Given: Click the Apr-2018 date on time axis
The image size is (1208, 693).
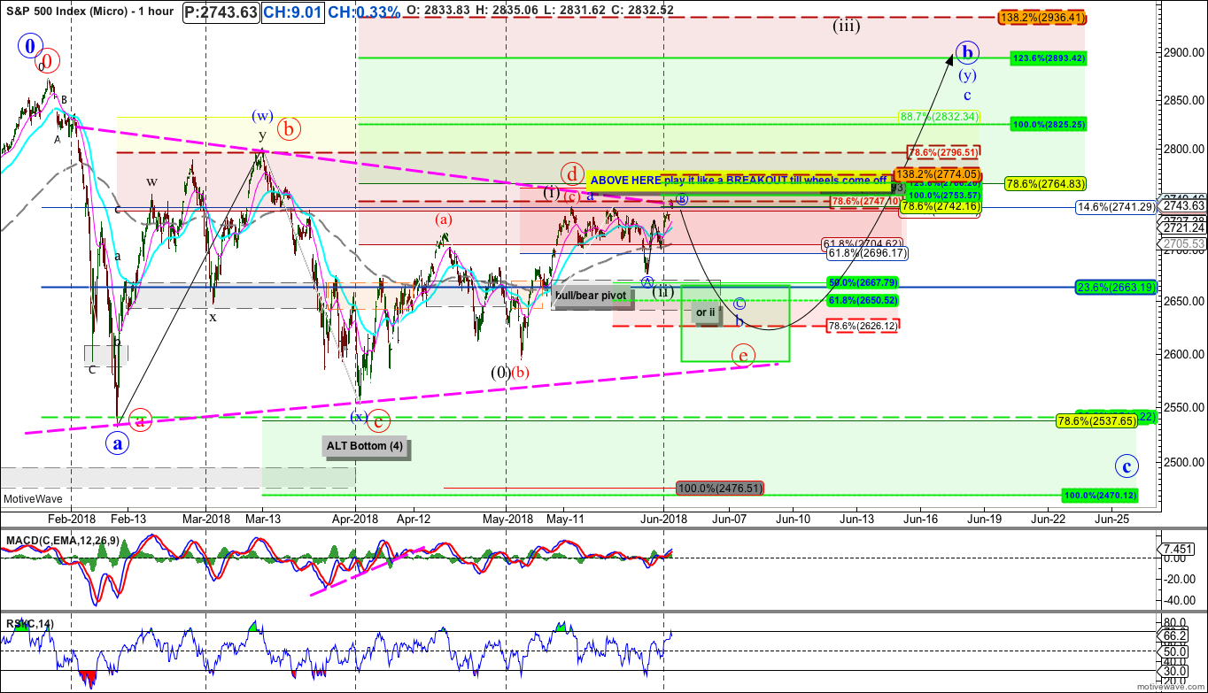Looking at the screenshot, I should tap(356, 519).
